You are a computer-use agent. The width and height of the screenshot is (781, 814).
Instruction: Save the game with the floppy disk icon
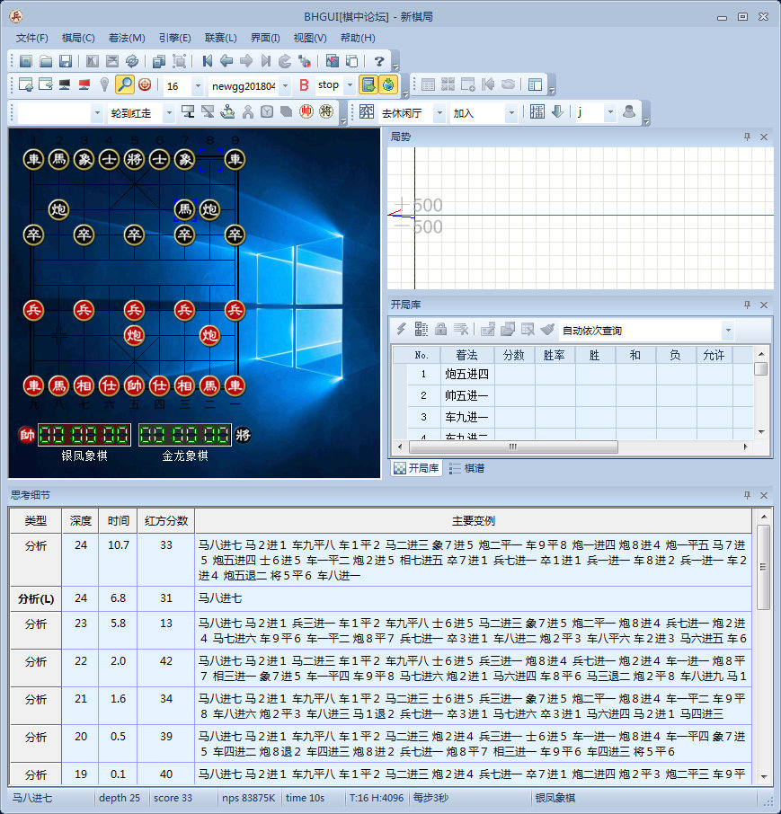click(x=66, y=61)
